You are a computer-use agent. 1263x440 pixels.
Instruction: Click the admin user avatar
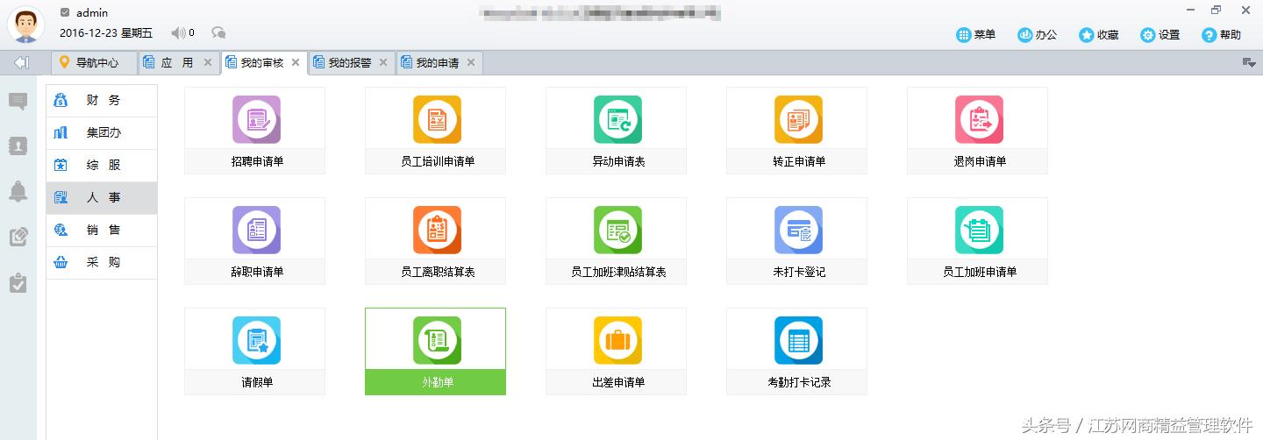click(x=25, y=24)
